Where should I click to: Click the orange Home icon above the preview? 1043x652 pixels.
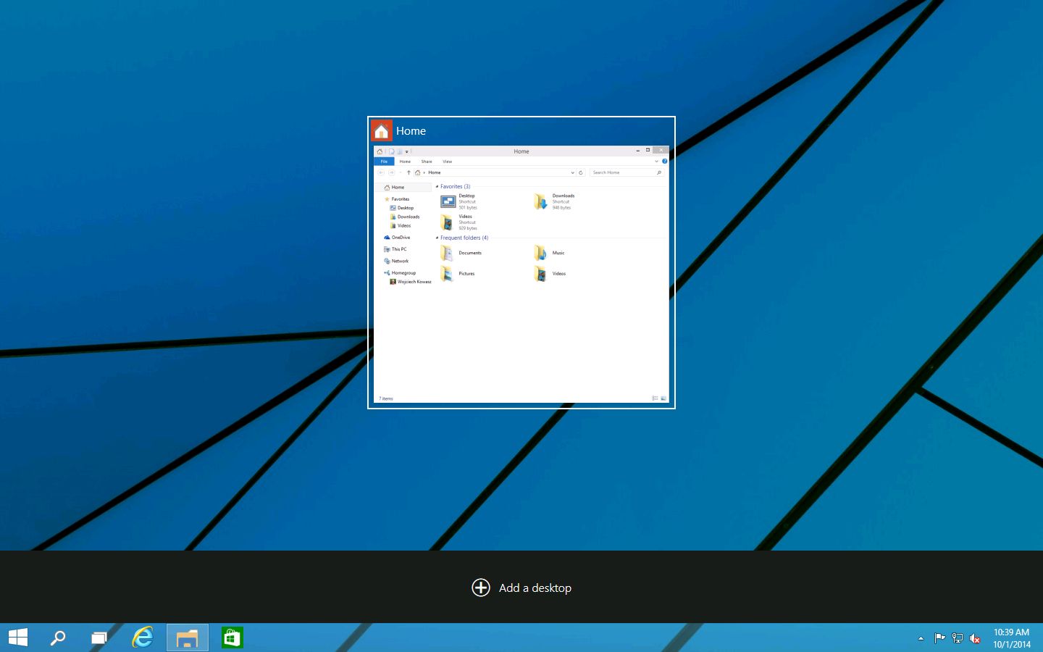382,131
